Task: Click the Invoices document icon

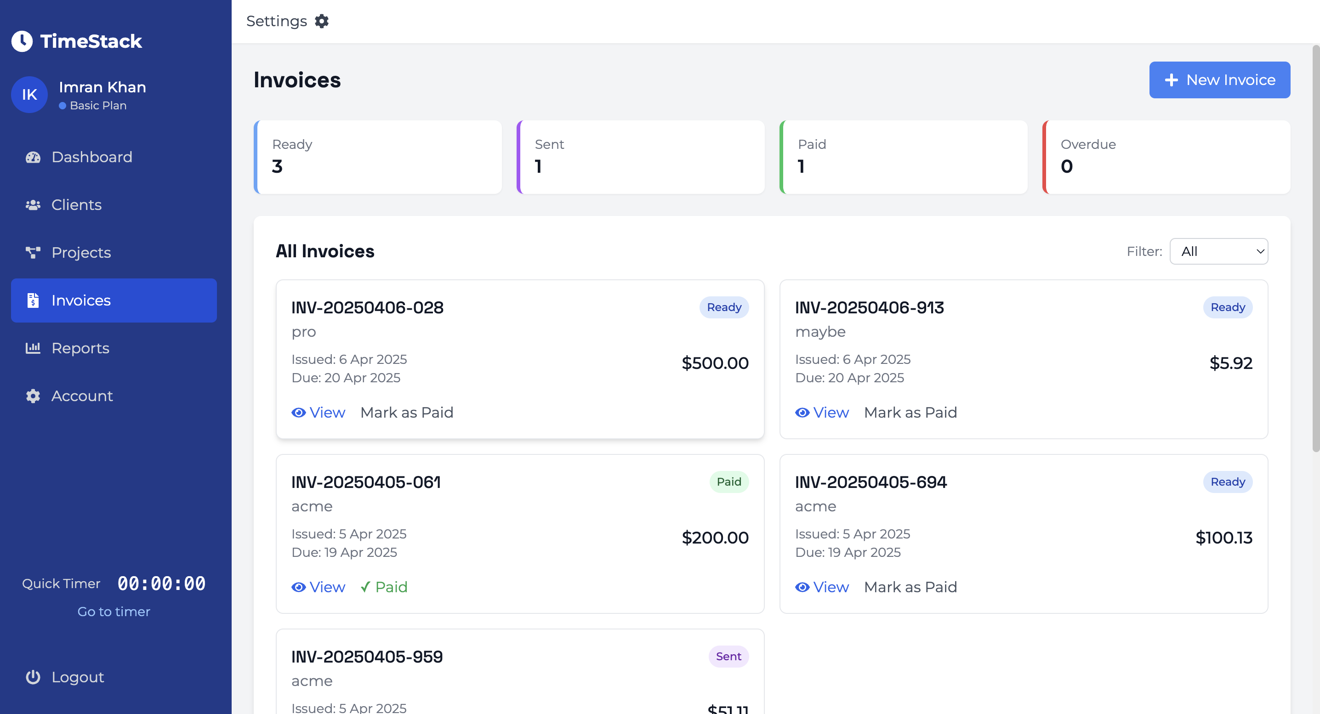Action: tap(33, 300)
